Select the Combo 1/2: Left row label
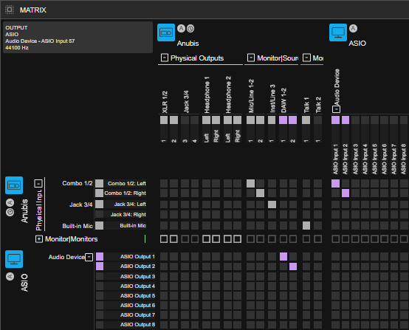409x330 pixels. [x=127, y=184]
